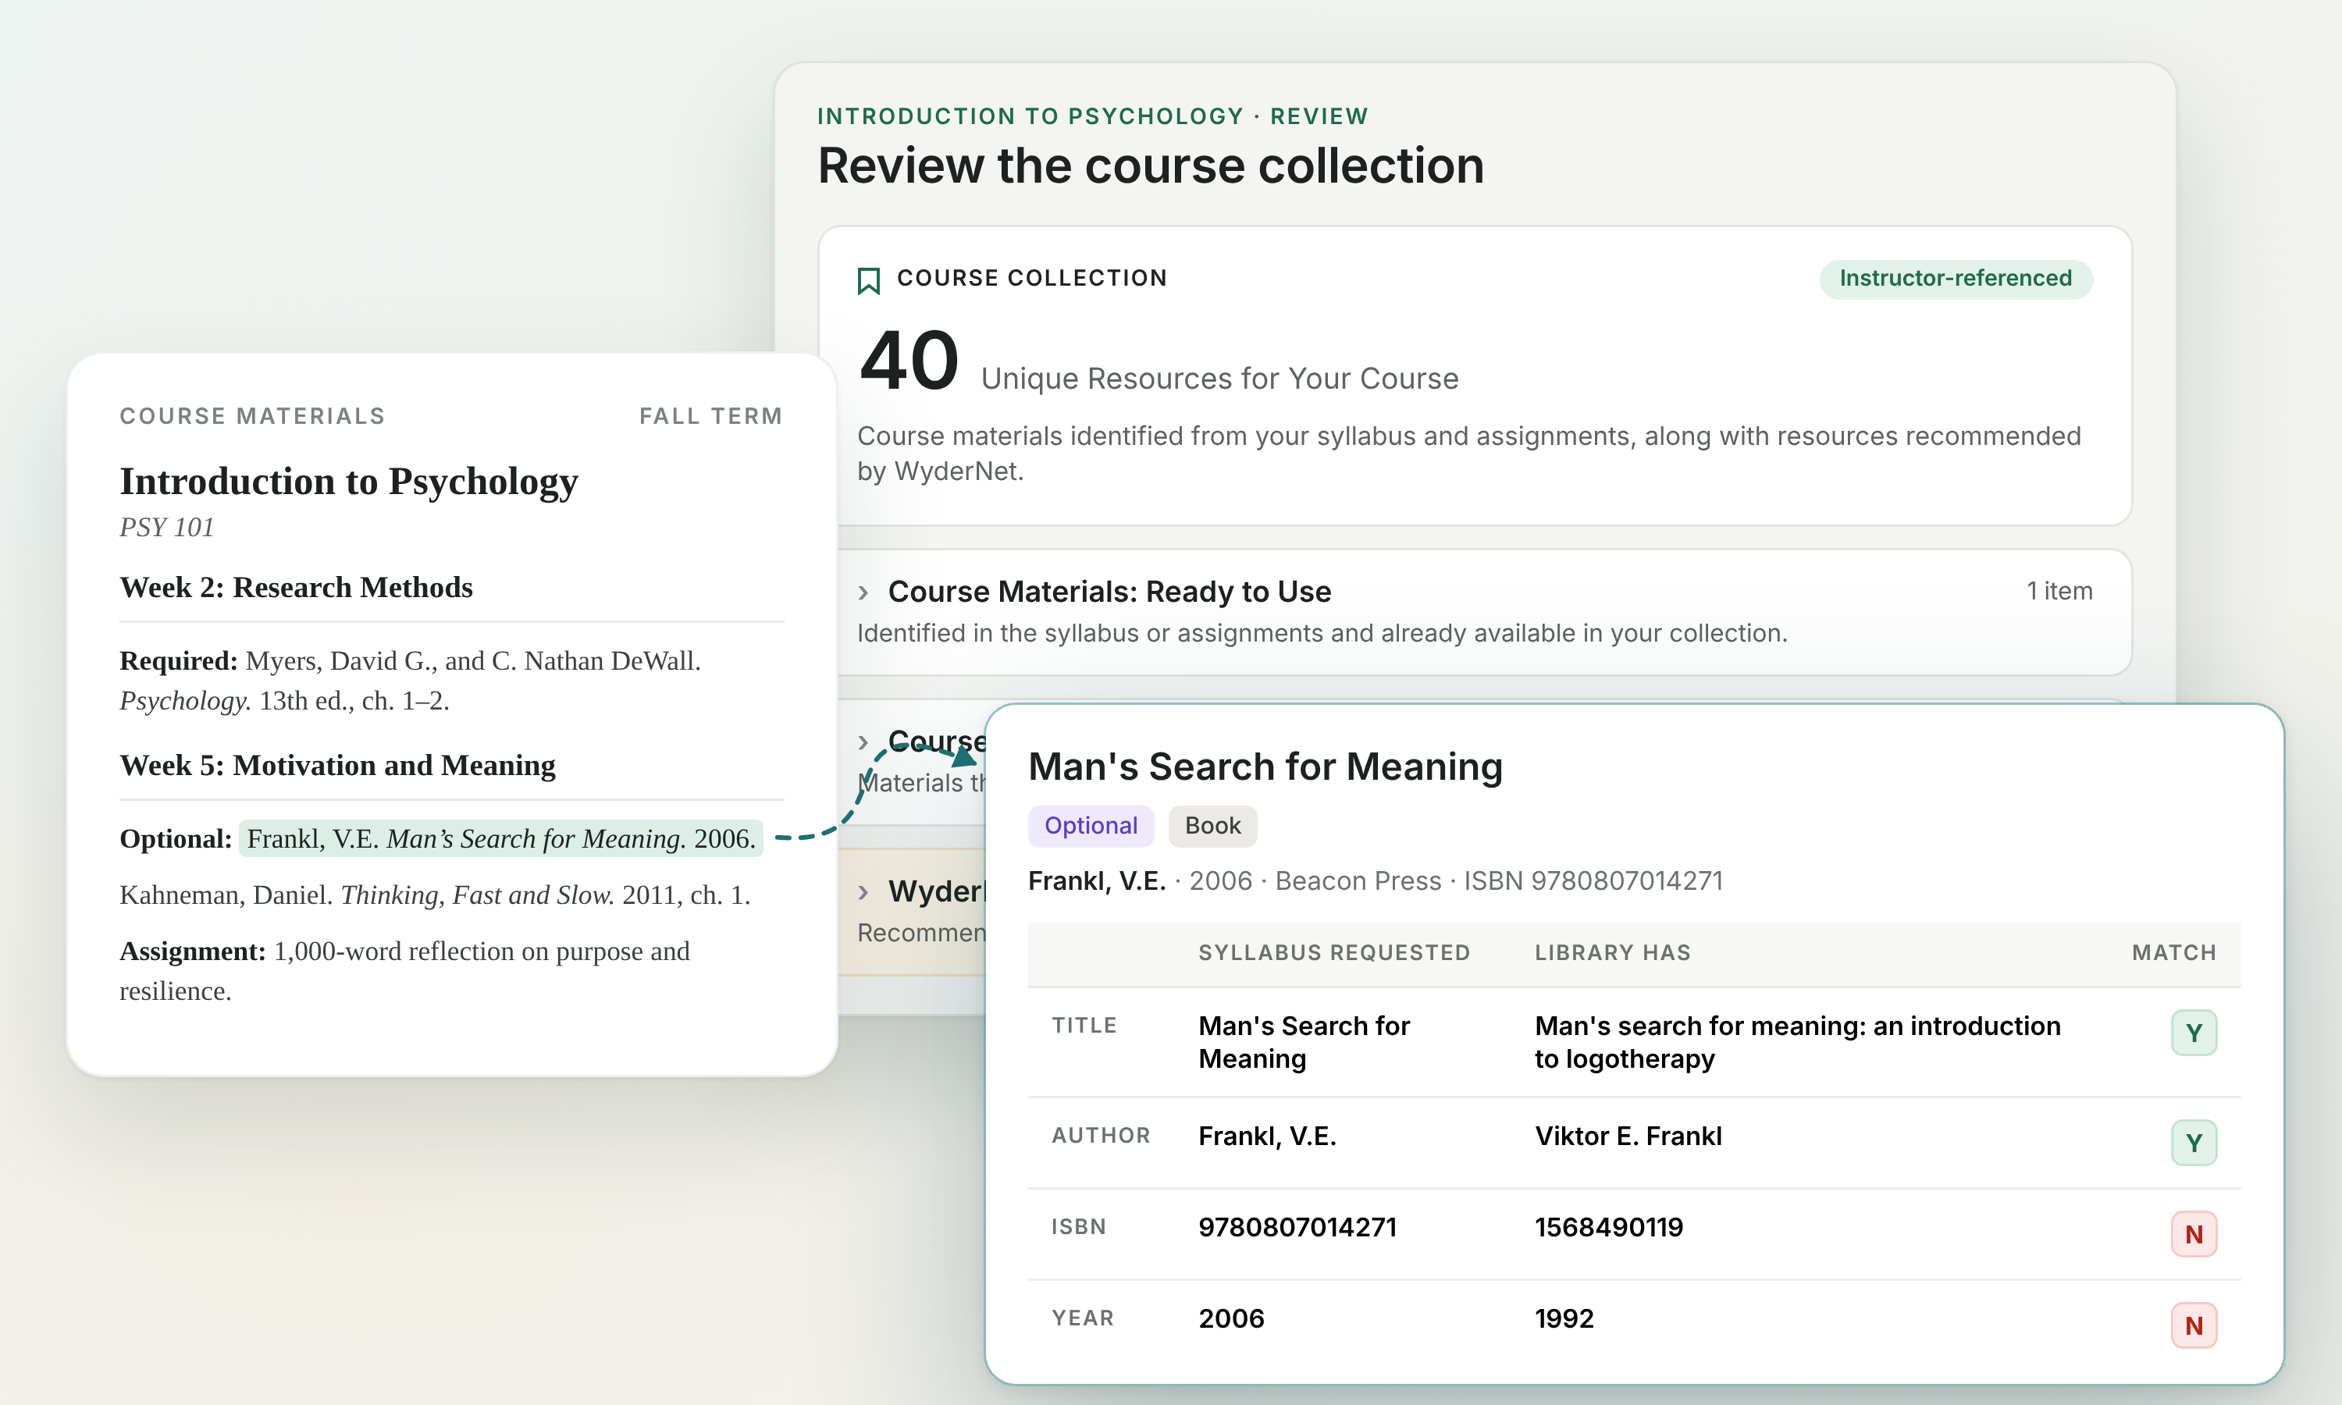Click the 'Week 5: Motivation and Meaning' heading
2342x1405 pixels.
tap(337, 765)
